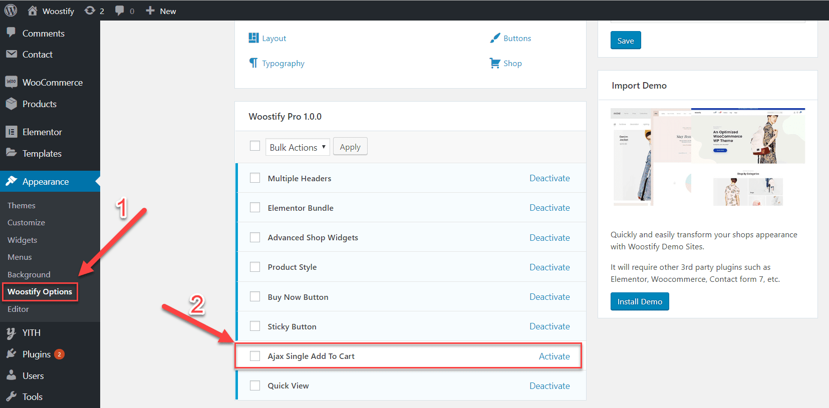The height and width of the screenshot is (408, 829).
Task: Click the Users person icon
Action: [12, 375]
